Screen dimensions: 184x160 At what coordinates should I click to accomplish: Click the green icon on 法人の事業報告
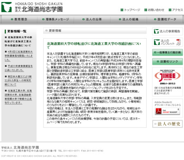(x=156, y=31)
